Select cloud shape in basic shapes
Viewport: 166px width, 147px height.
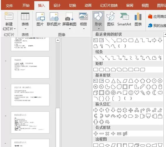[x=160, y=93]
